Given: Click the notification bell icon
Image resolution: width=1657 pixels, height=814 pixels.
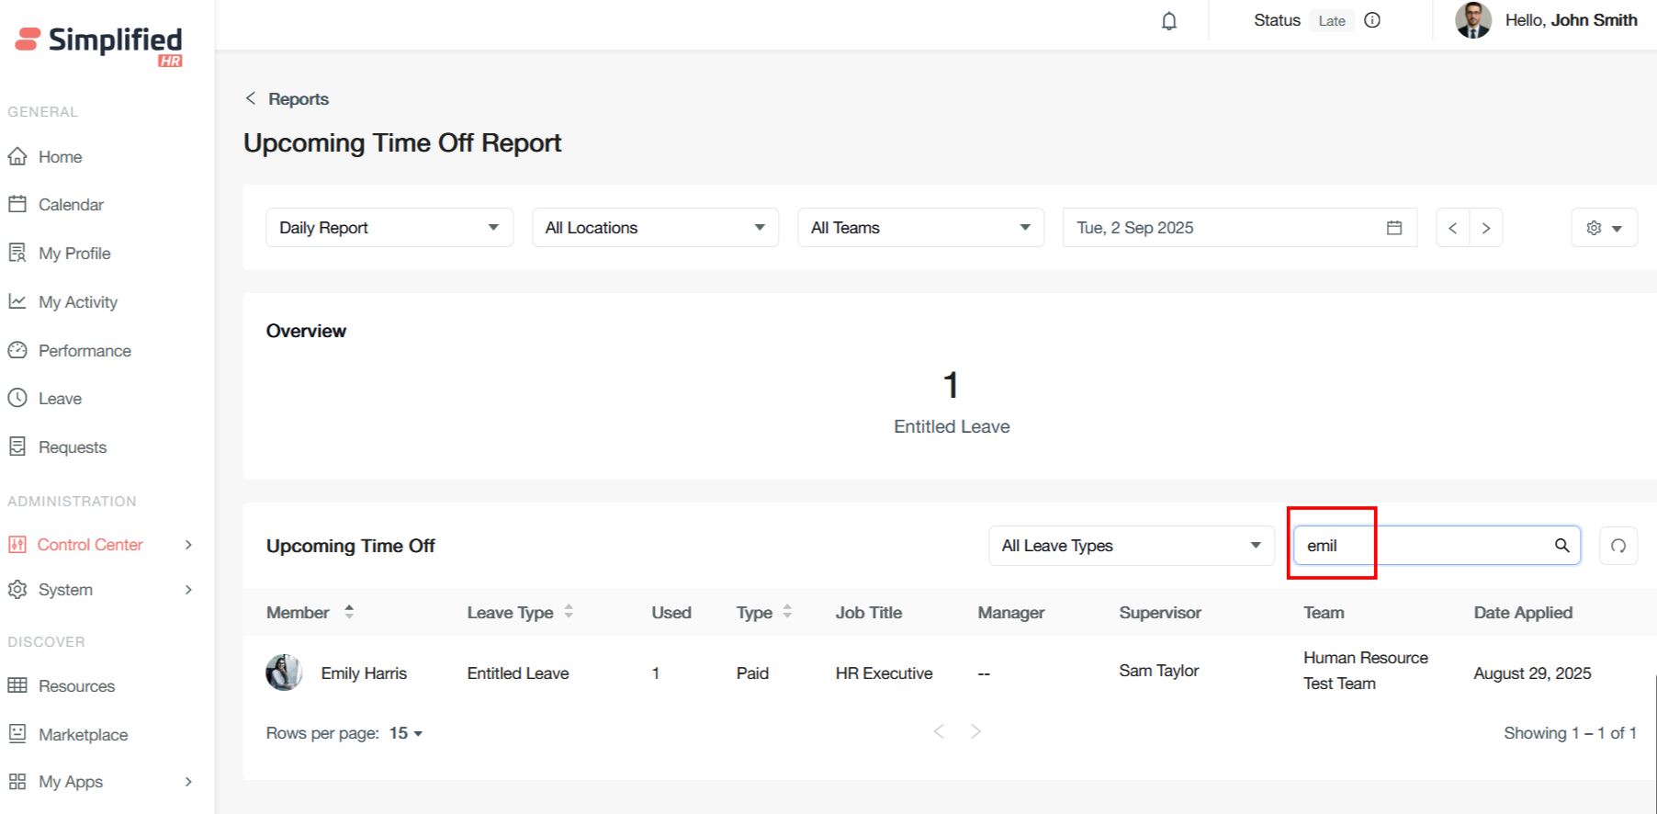Looking at the screenshot, I should (1168, 21).
